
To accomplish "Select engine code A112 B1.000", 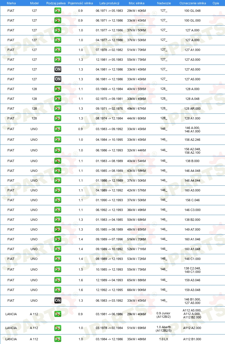I will click(x=192, y=339).
